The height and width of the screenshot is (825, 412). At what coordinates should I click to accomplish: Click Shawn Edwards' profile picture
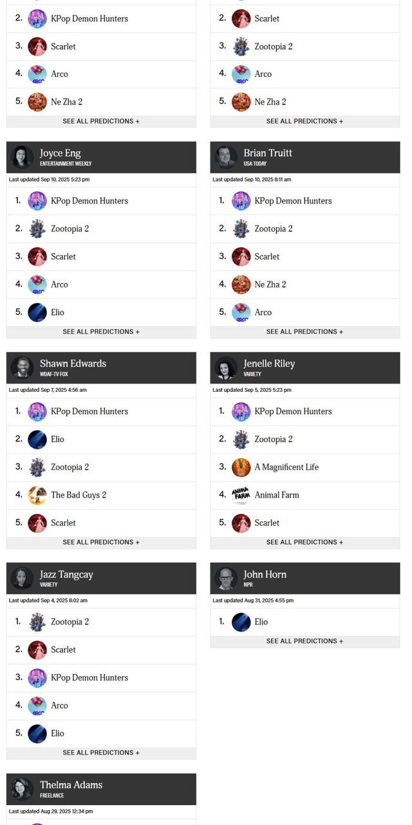tap(22, 368)
